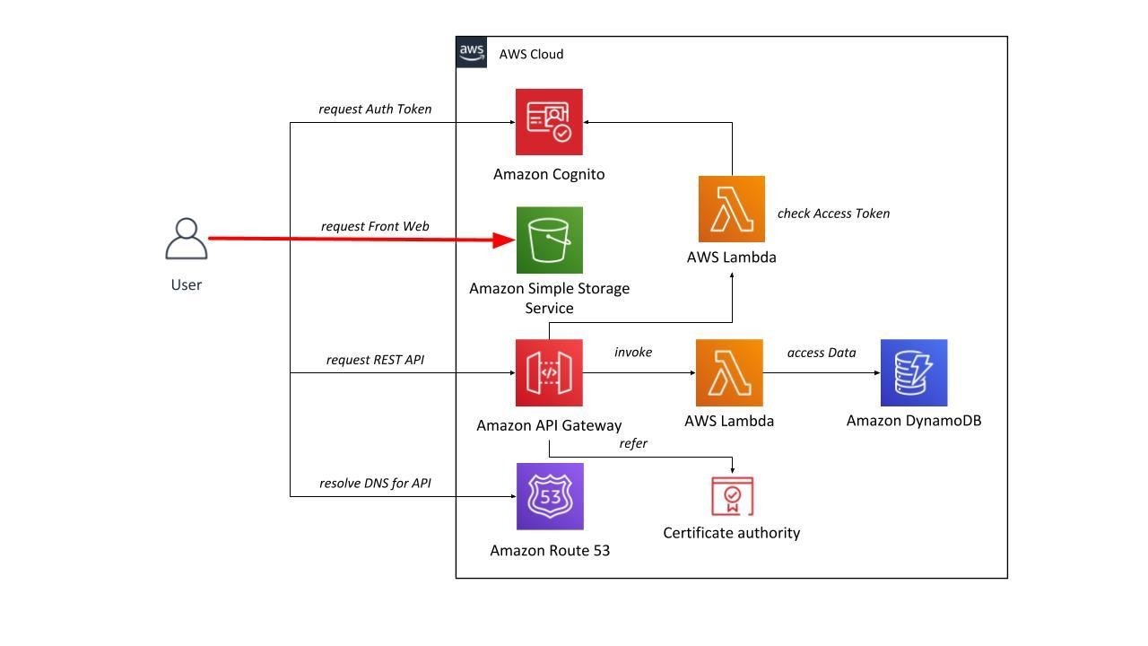The width and height of the screenshot is (1148, 646).
Task: Click the Certificate authority icon
Action: point(733,496)
